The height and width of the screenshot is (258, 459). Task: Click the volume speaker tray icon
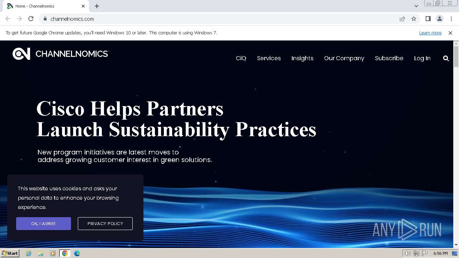point(407,253)
